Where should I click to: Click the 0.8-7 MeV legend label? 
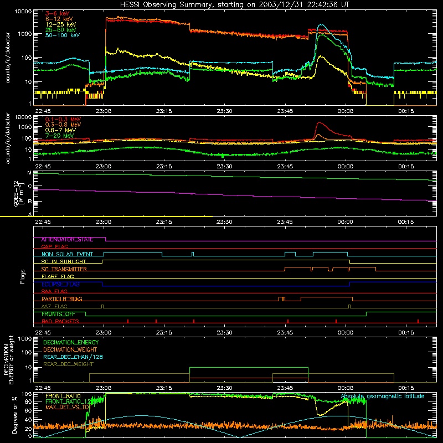click(x=60, y=130)
